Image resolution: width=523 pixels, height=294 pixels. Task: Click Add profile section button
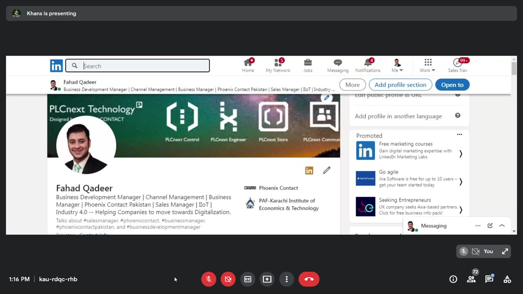point(400,85)
